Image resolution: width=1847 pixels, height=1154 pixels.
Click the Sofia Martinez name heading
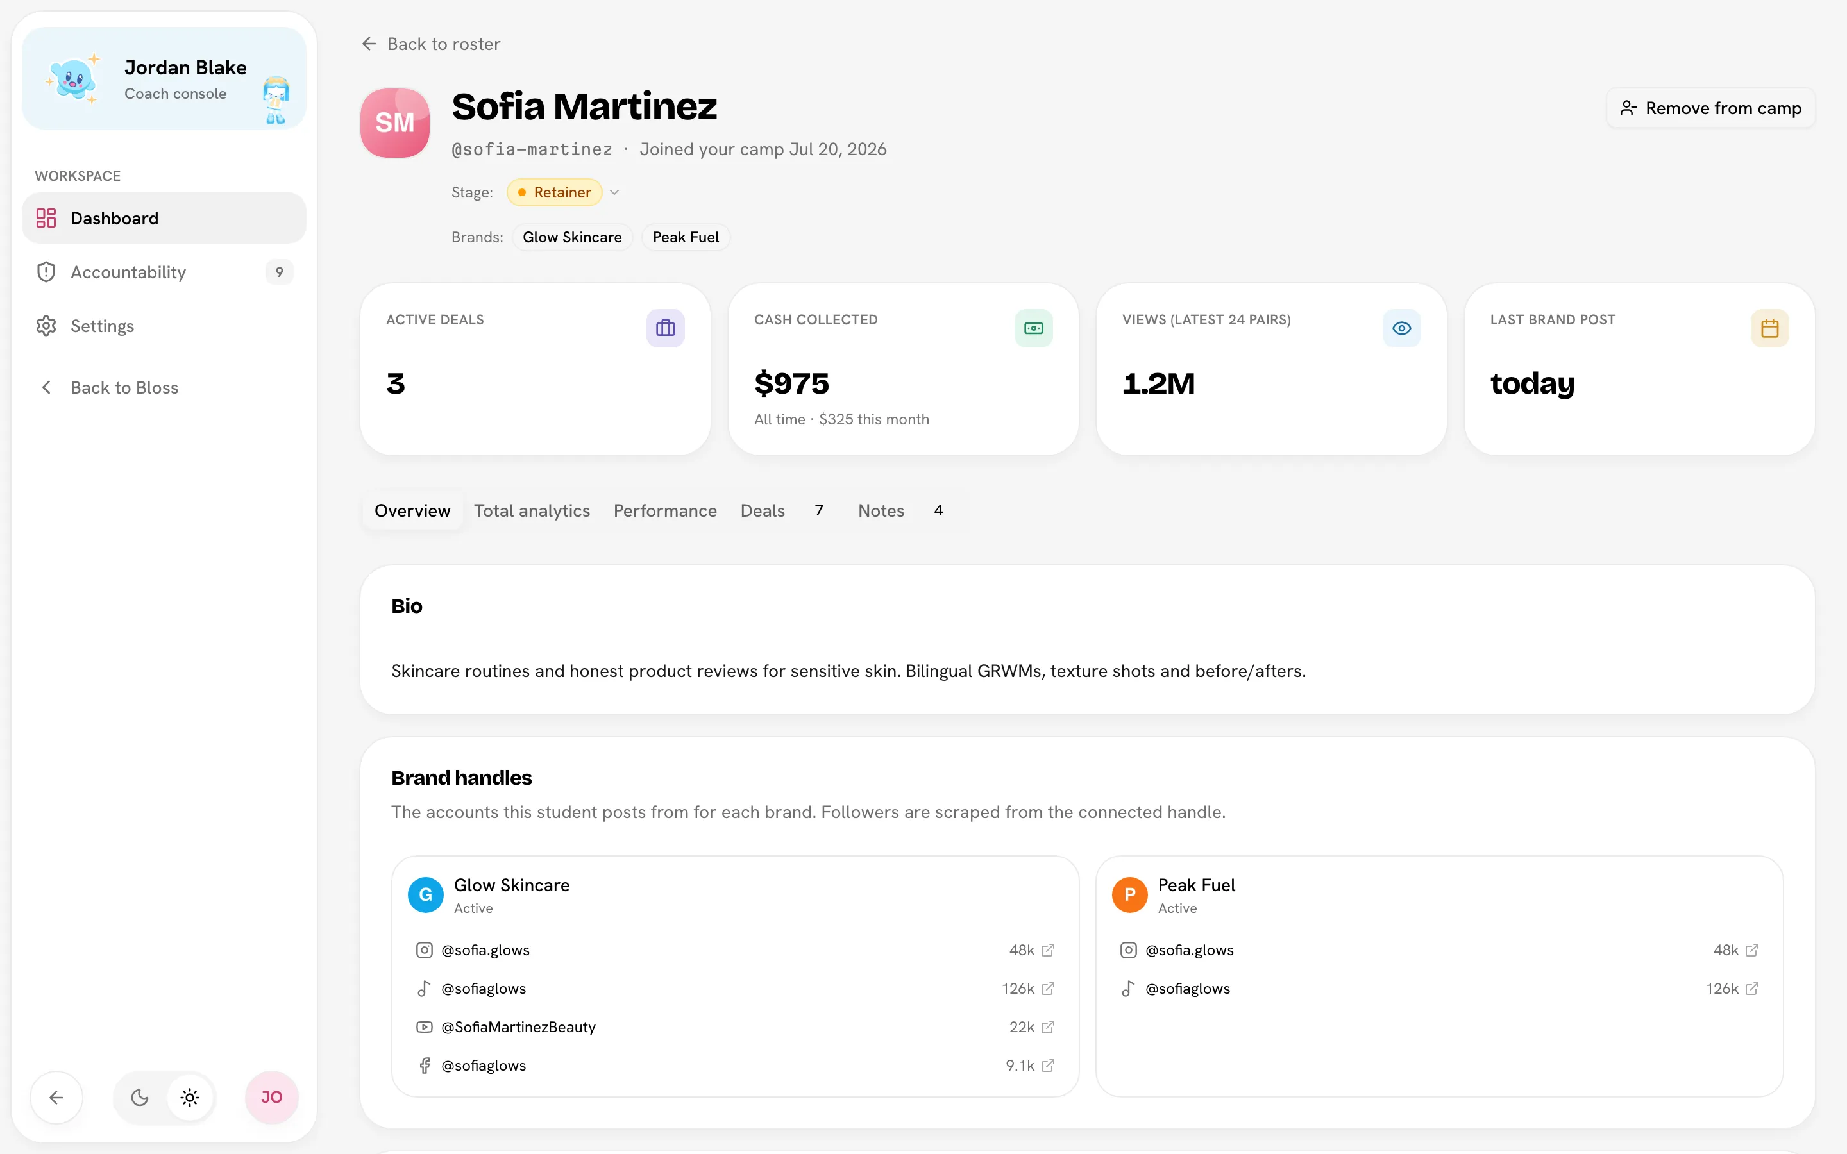(x=585, y=106)
